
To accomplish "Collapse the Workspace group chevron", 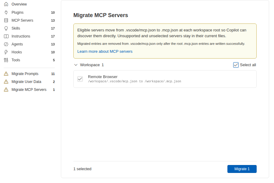I will [76, 65].
